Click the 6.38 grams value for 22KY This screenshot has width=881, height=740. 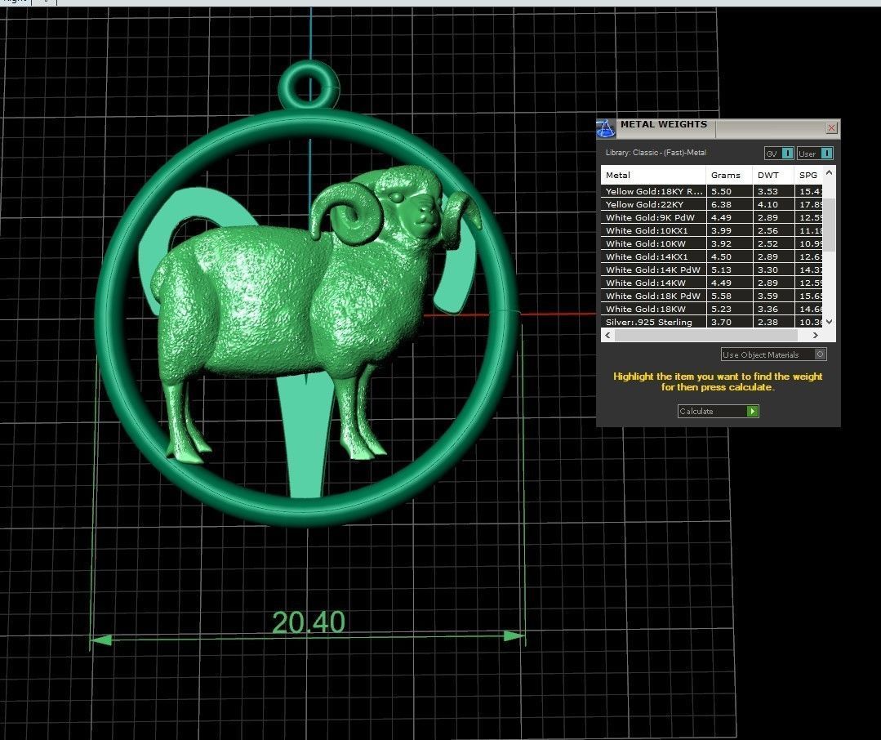(x=722, y=204)
